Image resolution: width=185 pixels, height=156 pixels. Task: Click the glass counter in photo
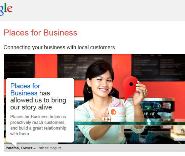point(130,122)
